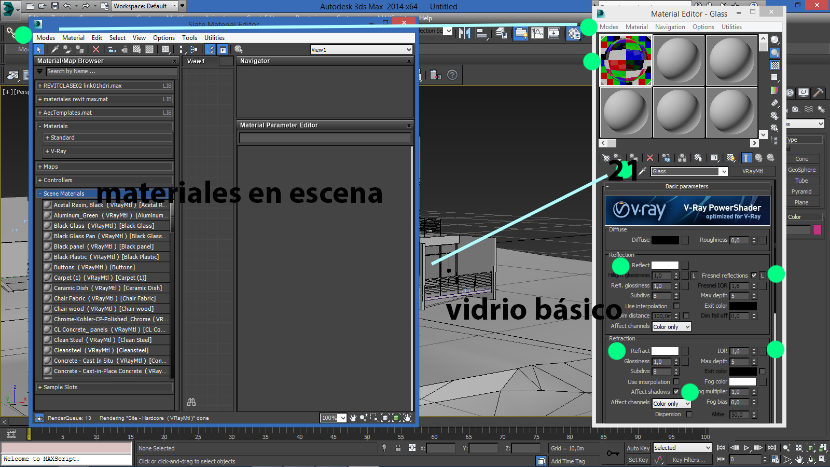Toggle checkered Background icon in Material Editor
The width and height of the screenshot is (830, 467).
point(774,65)
